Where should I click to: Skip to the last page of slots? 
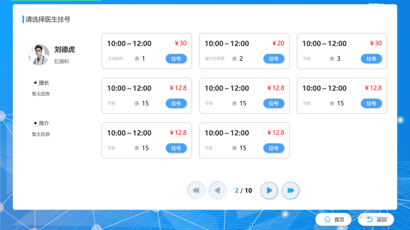290,190
